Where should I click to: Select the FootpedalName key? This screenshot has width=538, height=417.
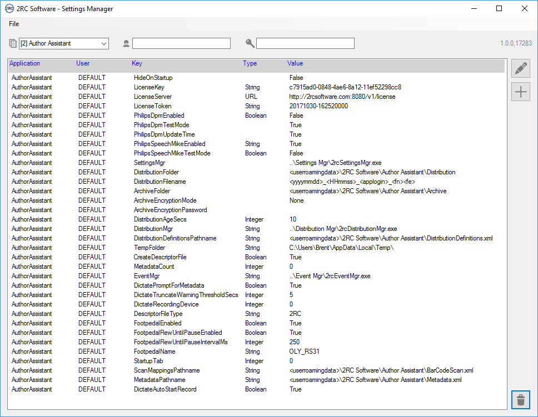pos(155,351)
